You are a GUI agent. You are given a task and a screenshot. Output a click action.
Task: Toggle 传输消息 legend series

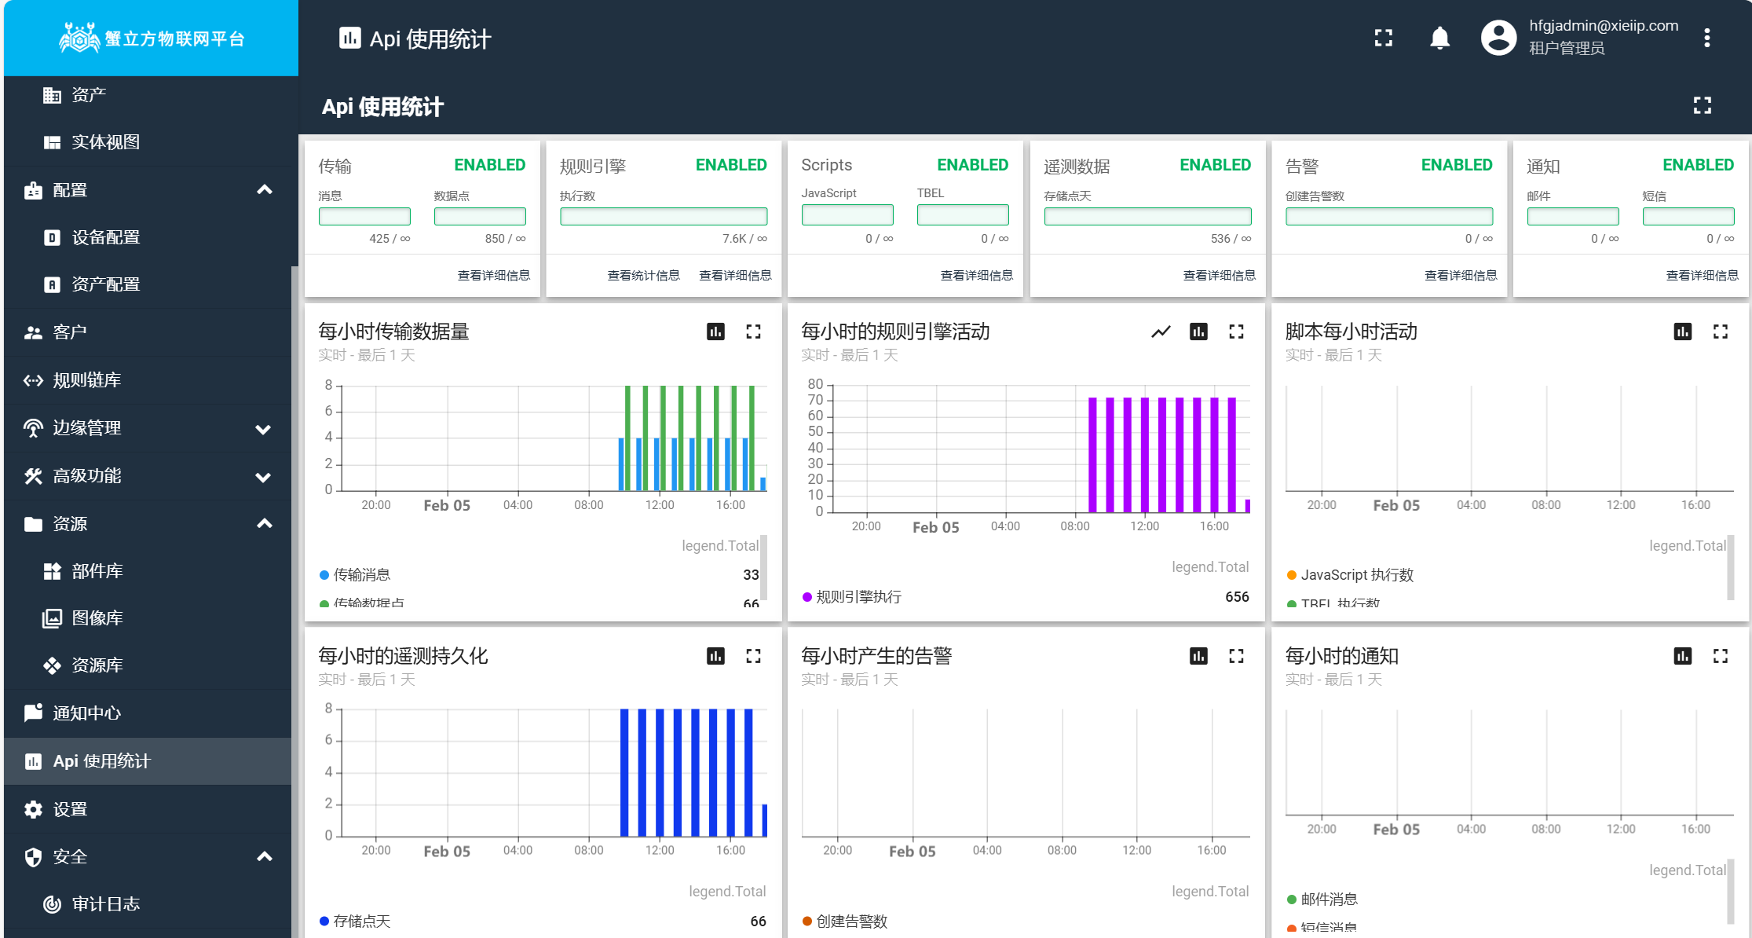(x=355, y=575)
